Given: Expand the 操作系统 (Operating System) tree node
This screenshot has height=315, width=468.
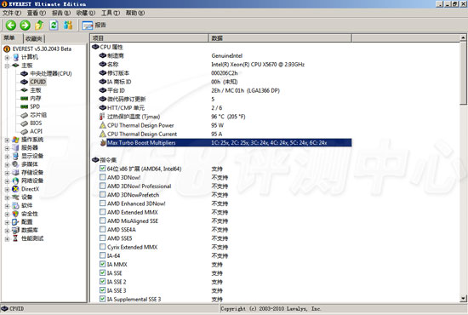Looking at the screenshot, I should coord(7,140).
